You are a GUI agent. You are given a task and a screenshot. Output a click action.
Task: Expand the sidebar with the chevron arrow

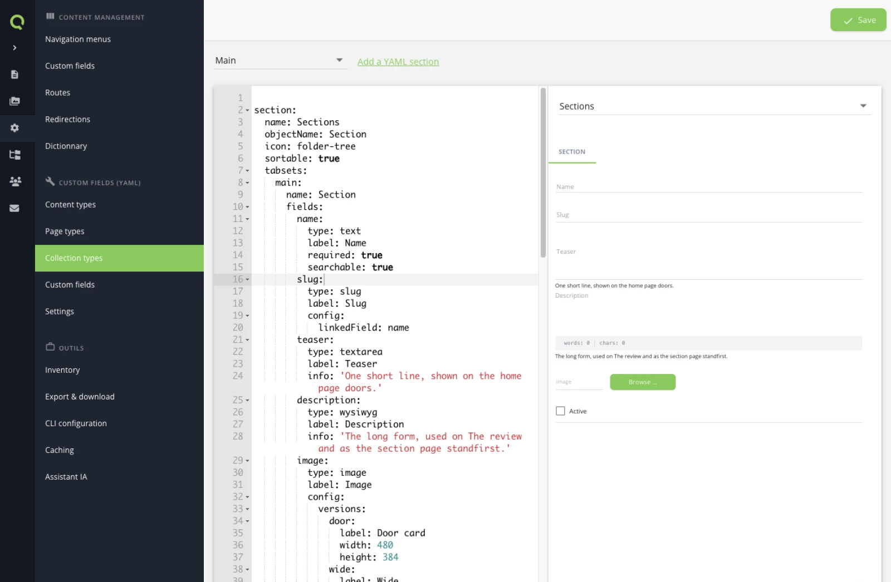tap(14, 48)
